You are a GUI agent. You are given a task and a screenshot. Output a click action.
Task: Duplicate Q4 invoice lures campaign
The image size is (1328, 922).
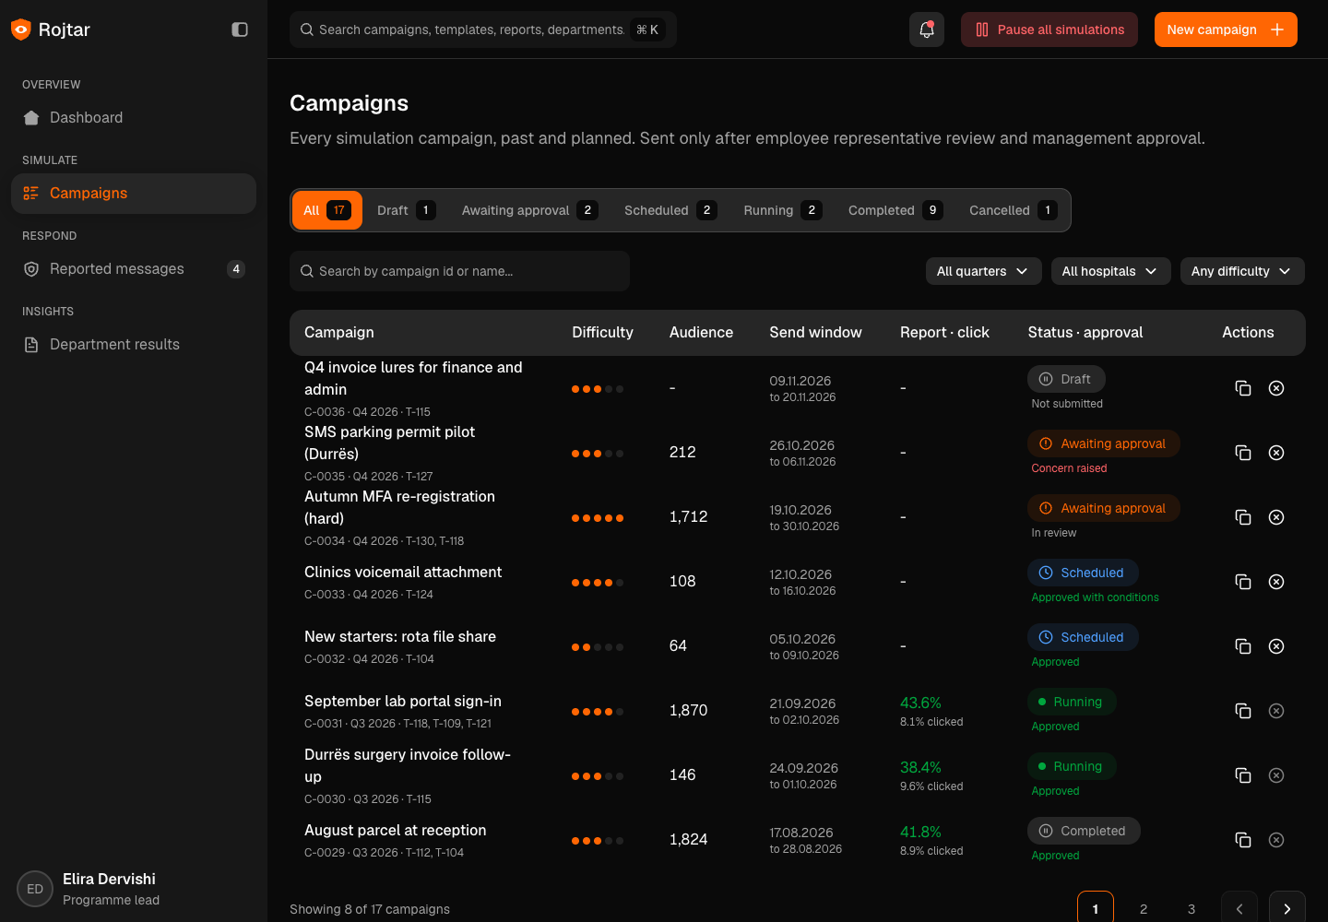(x=1243, y=388)
